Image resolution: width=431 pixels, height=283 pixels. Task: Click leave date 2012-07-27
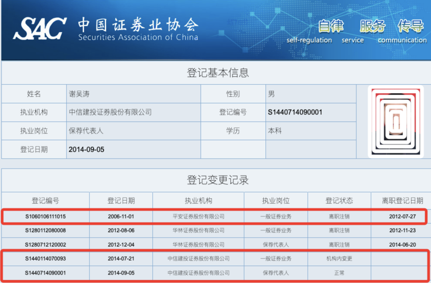[402, 216]
